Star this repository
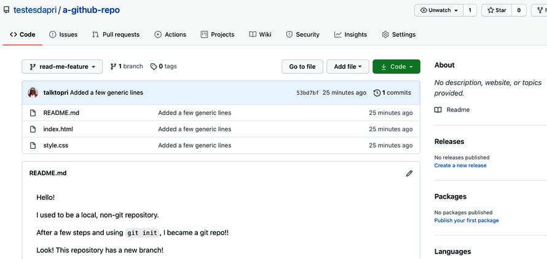 (497, 10)
